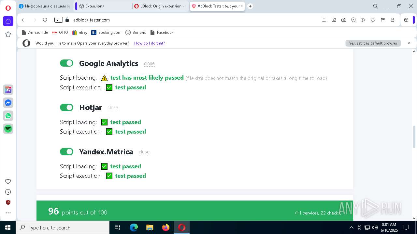Open WhatsApp in the sidebar
This screenshot has height=234, width=417.
coord(8,116)
